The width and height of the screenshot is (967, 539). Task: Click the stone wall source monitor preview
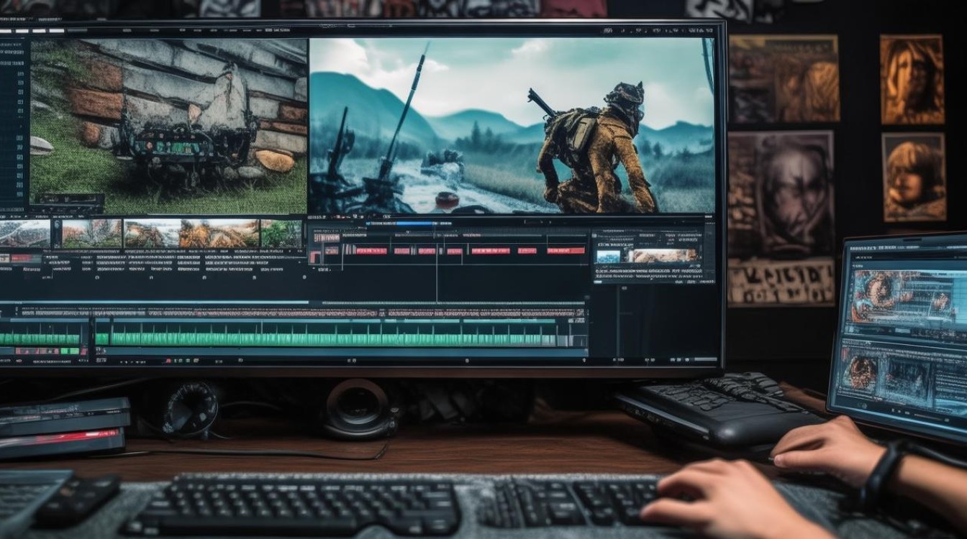point(168,126)
